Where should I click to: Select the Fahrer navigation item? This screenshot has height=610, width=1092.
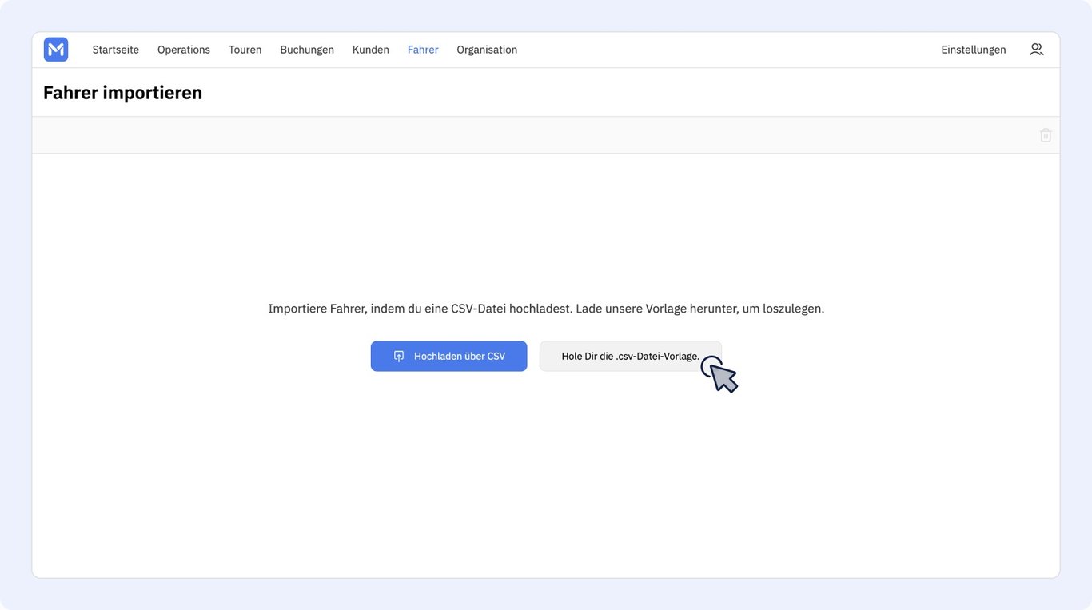click(x=423, y=50)
